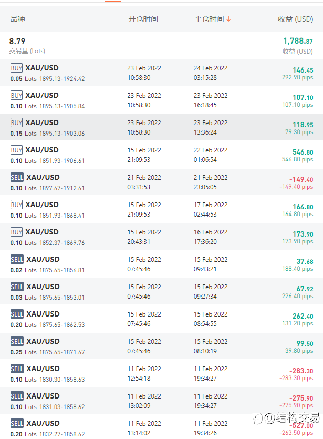Screen dimensions: 323x439
Task: Click SELL badge on 1830.30-1858.63 trade
Action: tap(17, 369)
